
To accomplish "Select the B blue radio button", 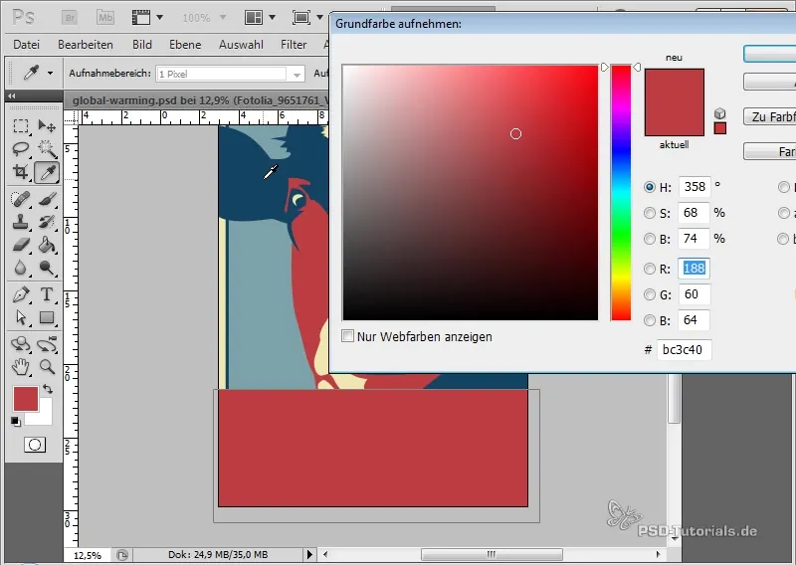I will pyautogui.click(x=650, y=320).
